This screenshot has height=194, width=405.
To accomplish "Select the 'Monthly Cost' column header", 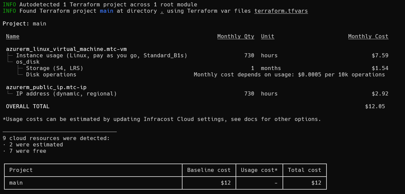I will [x=368, y=37].
